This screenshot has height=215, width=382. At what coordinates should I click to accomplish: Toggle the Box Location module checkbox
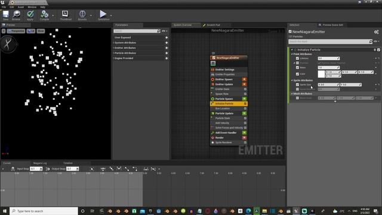(x=245, y=109)
